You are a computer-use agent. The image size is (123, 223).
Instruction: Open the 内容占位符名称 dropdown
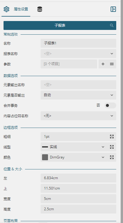[78, 116]
